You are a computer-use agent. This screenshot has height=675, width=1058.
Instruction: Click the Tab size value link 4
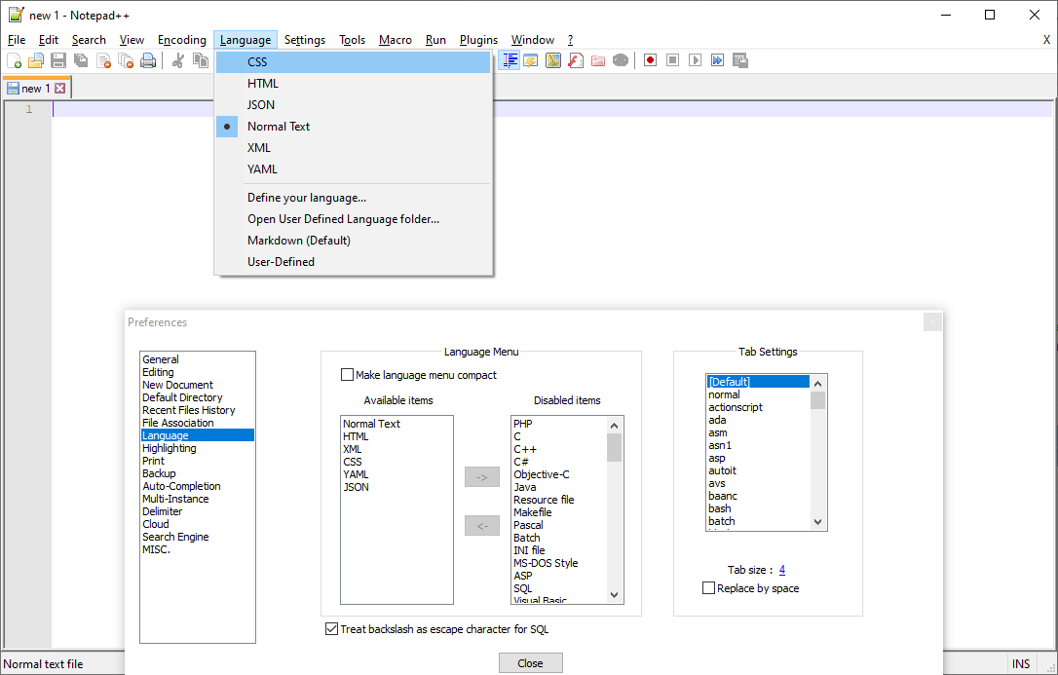coord(782,570)
